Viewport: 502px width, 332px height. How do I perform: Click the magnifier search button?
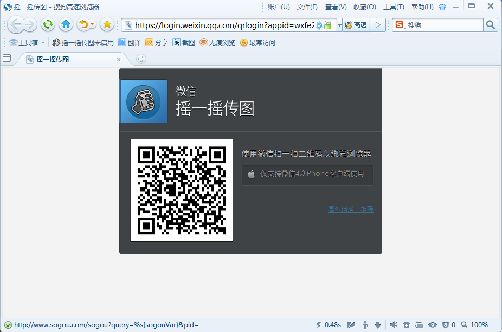490,25
